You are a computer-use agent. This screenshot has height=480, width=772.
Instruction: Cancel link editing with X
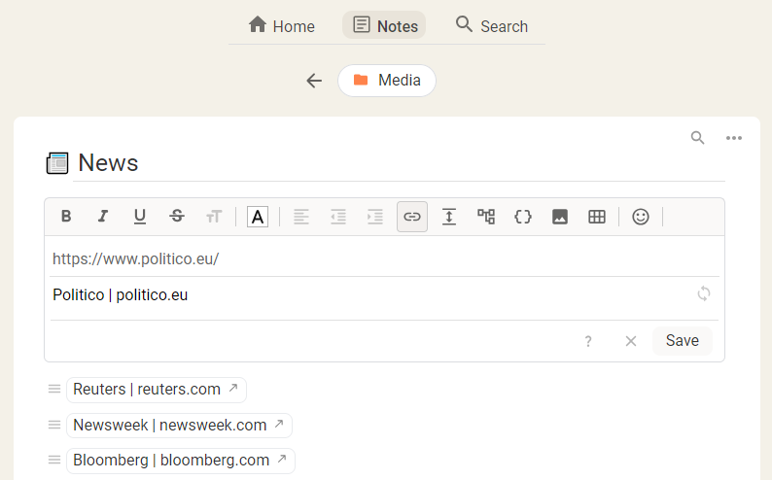pyautogui.click(x=631, y=341)
